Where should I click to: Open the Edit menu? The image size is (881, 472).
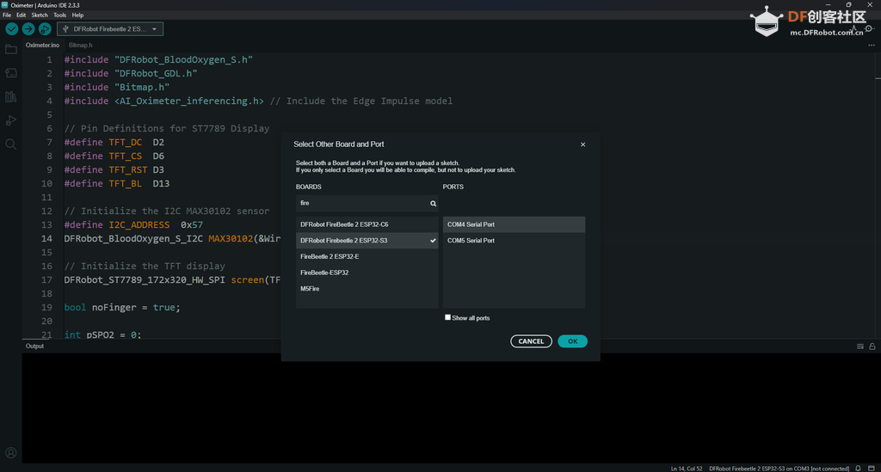coord(21,15)
